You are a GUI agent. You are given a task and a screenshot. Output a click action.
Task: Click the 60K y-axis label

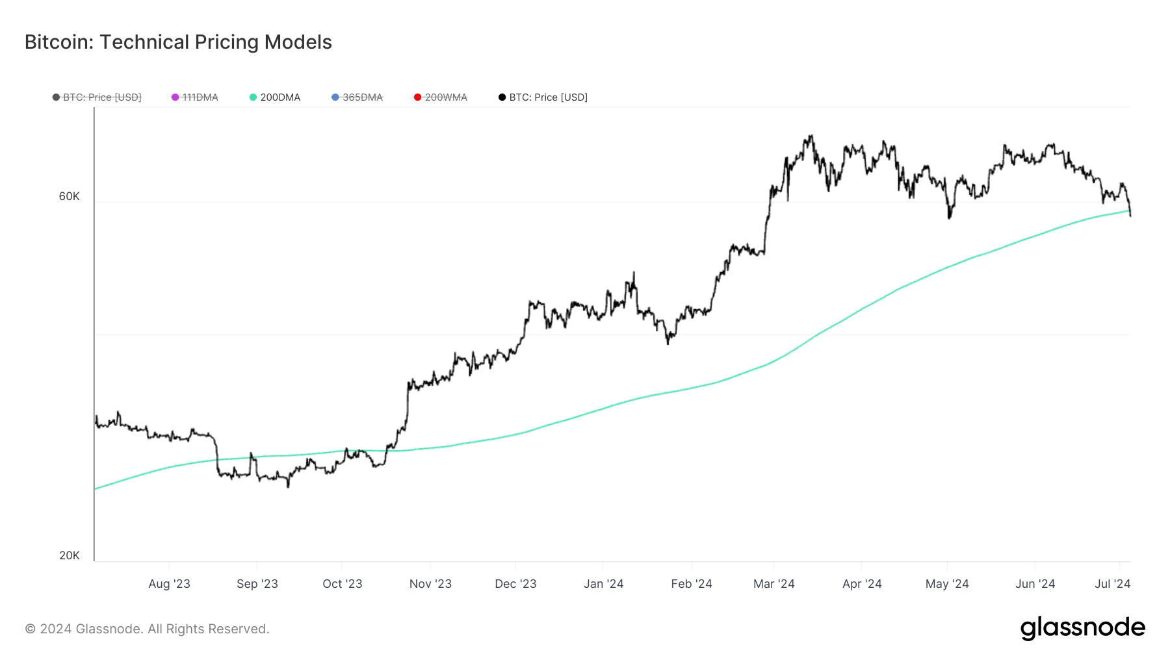click(x=69, y=196)
